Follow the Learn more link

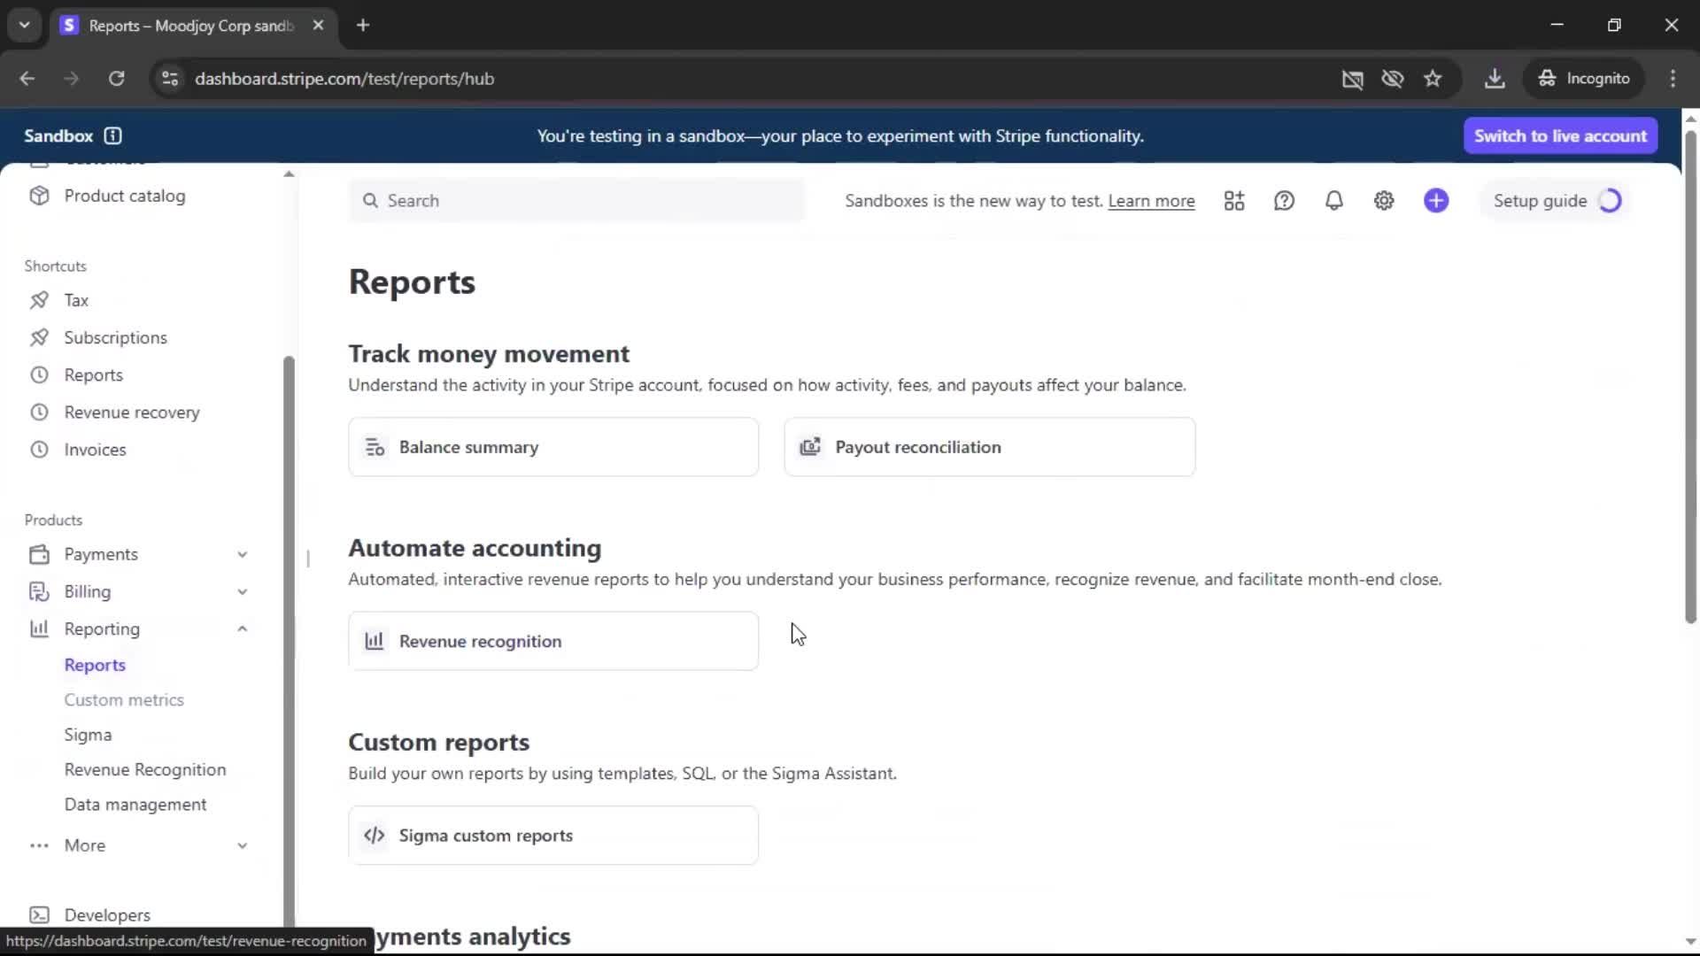click(1151, 201)
